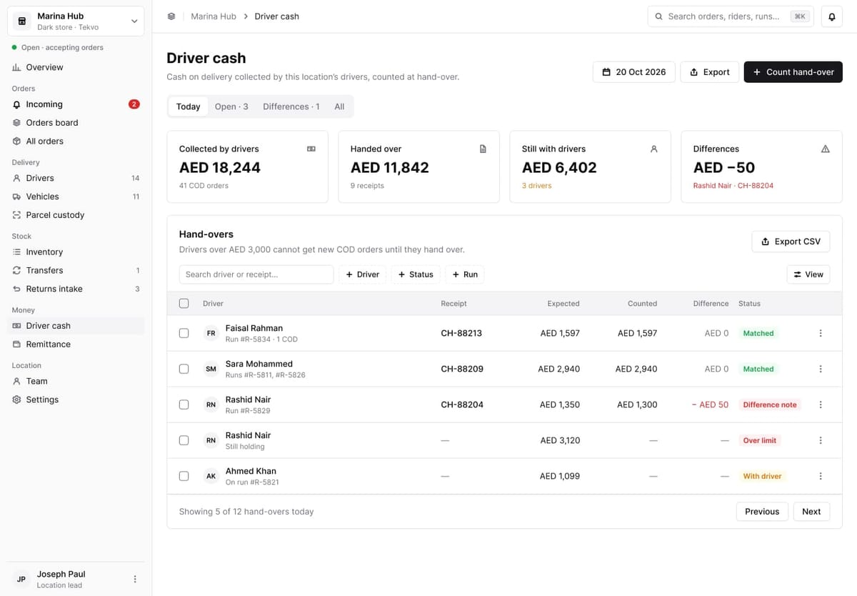Screen dimensions: 857x596
Task: Open Joseph Paul account options menu
Action: pos(135,579)
